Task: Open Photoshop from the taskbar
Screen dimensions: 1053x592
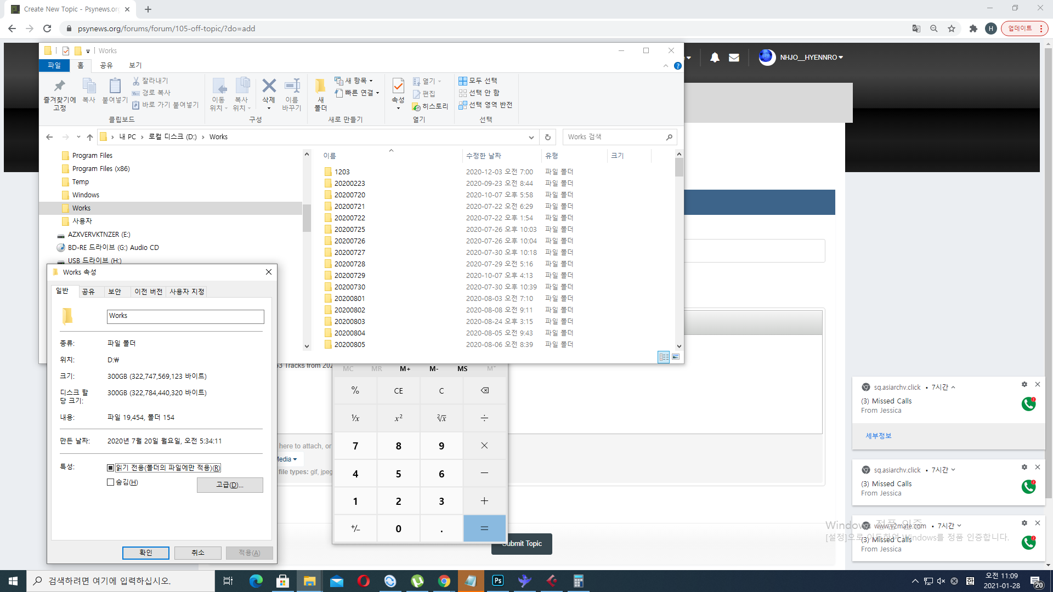Action: point(498,581)
